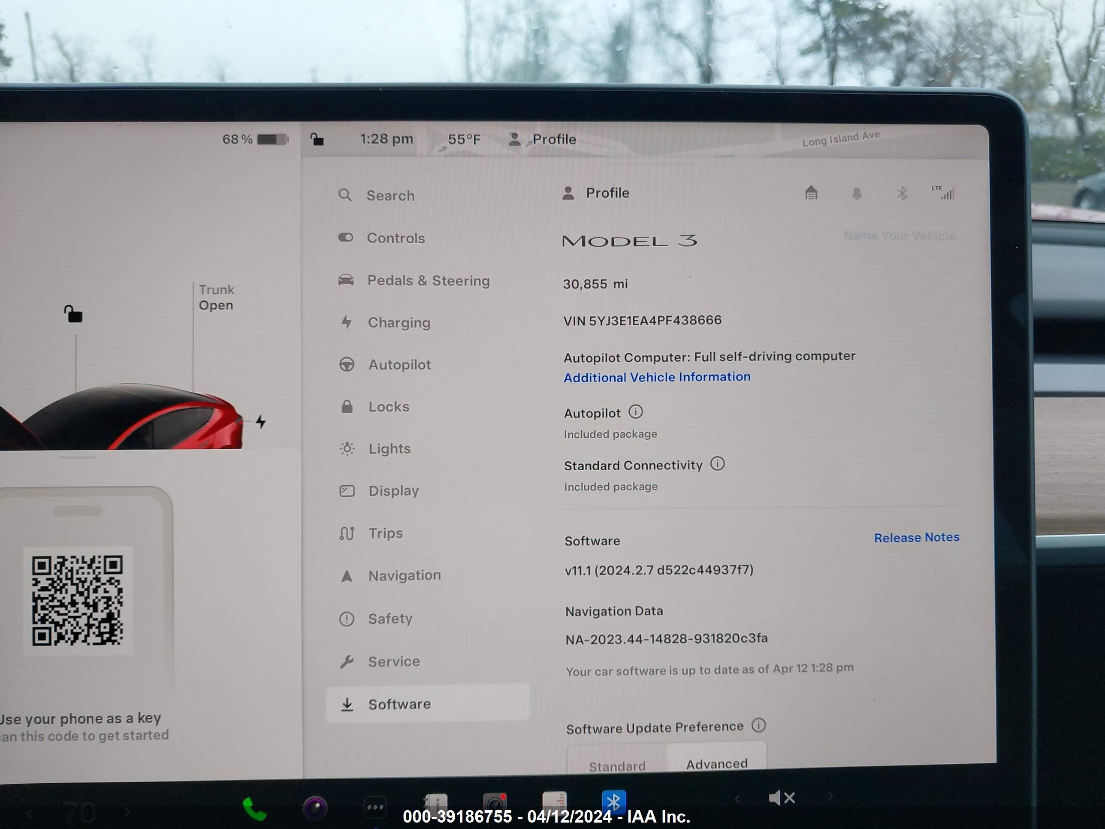
Task: Tap the 1:28 pm clock
Action: (386, 139)
